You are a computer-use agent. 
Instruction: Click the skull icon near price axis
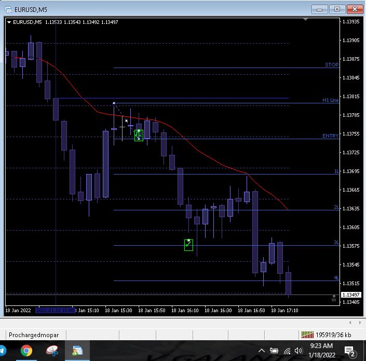[334, 298]
